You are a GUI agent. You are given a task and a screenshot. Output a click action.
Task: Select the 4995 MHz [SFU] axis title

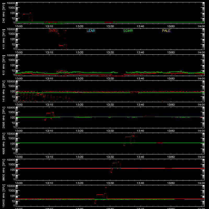click(x=4, y=143)
